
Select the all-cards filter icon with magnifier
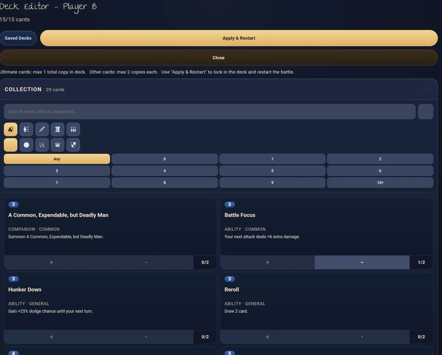[10, 129]
